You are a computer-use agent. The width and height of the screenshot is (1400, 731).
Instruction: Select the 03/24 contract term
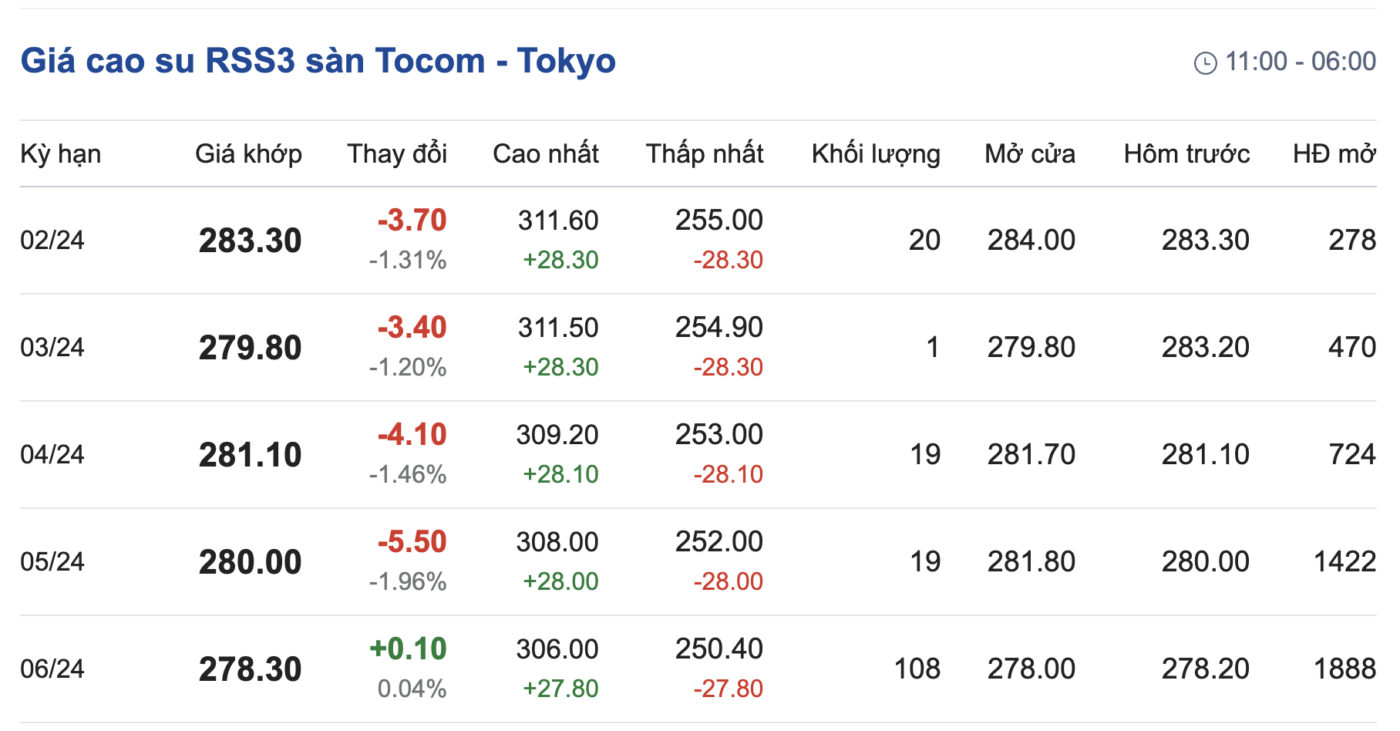[52, 348]
